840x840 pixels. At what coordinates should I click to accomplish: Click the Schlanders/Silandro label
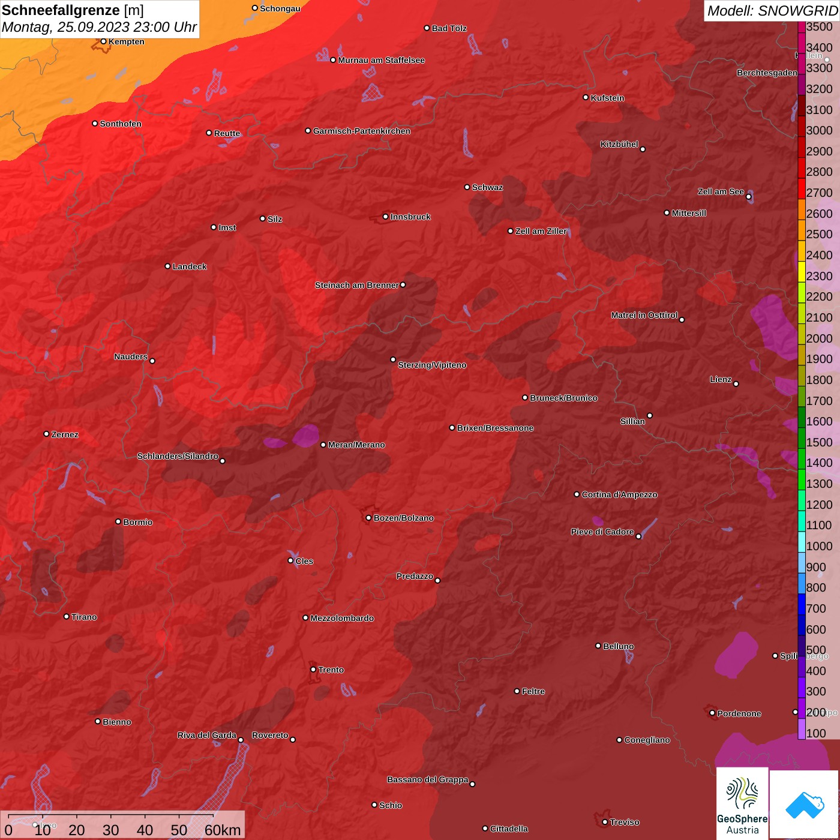coord(178,456)
